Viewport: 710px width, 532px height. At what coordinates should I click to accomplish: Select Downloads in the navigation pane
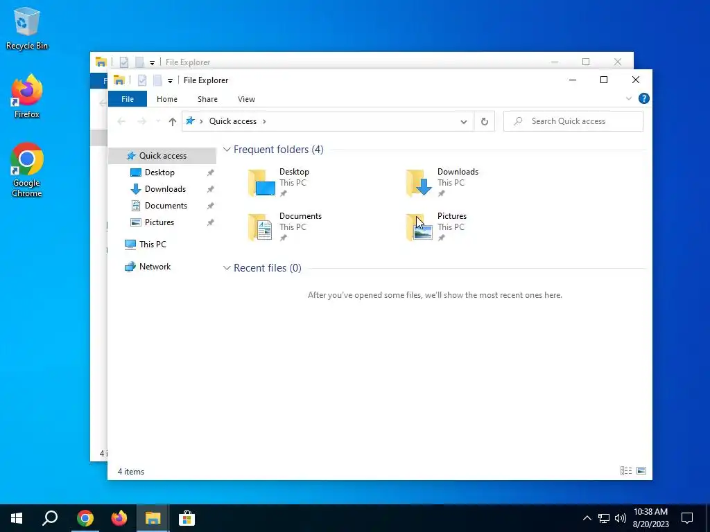[x=165, y=189]
